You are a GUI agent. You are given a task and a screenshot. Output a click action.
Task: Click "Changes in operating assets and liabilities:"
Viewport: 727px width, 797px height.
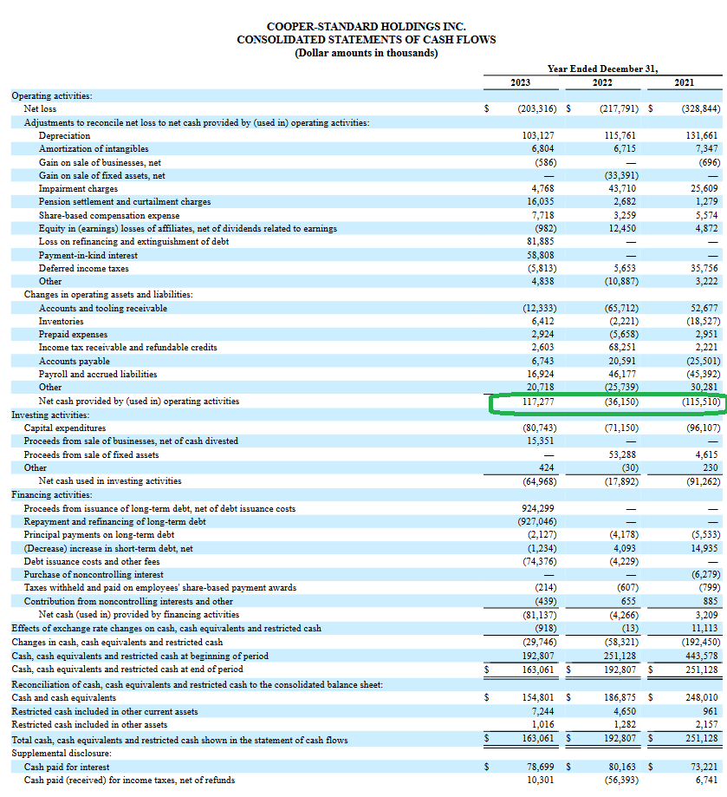click(x=108, y=294)
